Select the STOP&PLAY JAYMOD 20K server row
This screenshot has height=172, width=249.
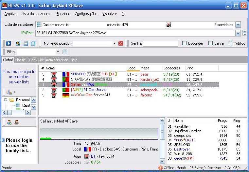tap(128, 79)
